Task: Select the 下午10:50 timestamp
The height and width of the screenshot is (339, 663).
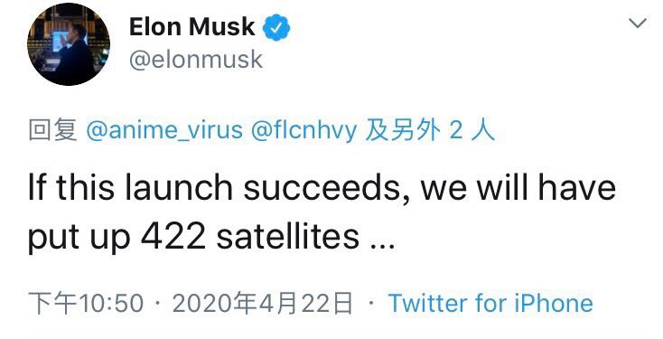Action: 86,303
